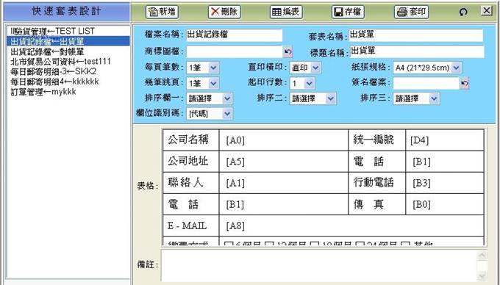This screenshot has width=500, height=285.
Task: Open the 欄位識別碼 [代碼] dropdown
Action: point(209,114)
